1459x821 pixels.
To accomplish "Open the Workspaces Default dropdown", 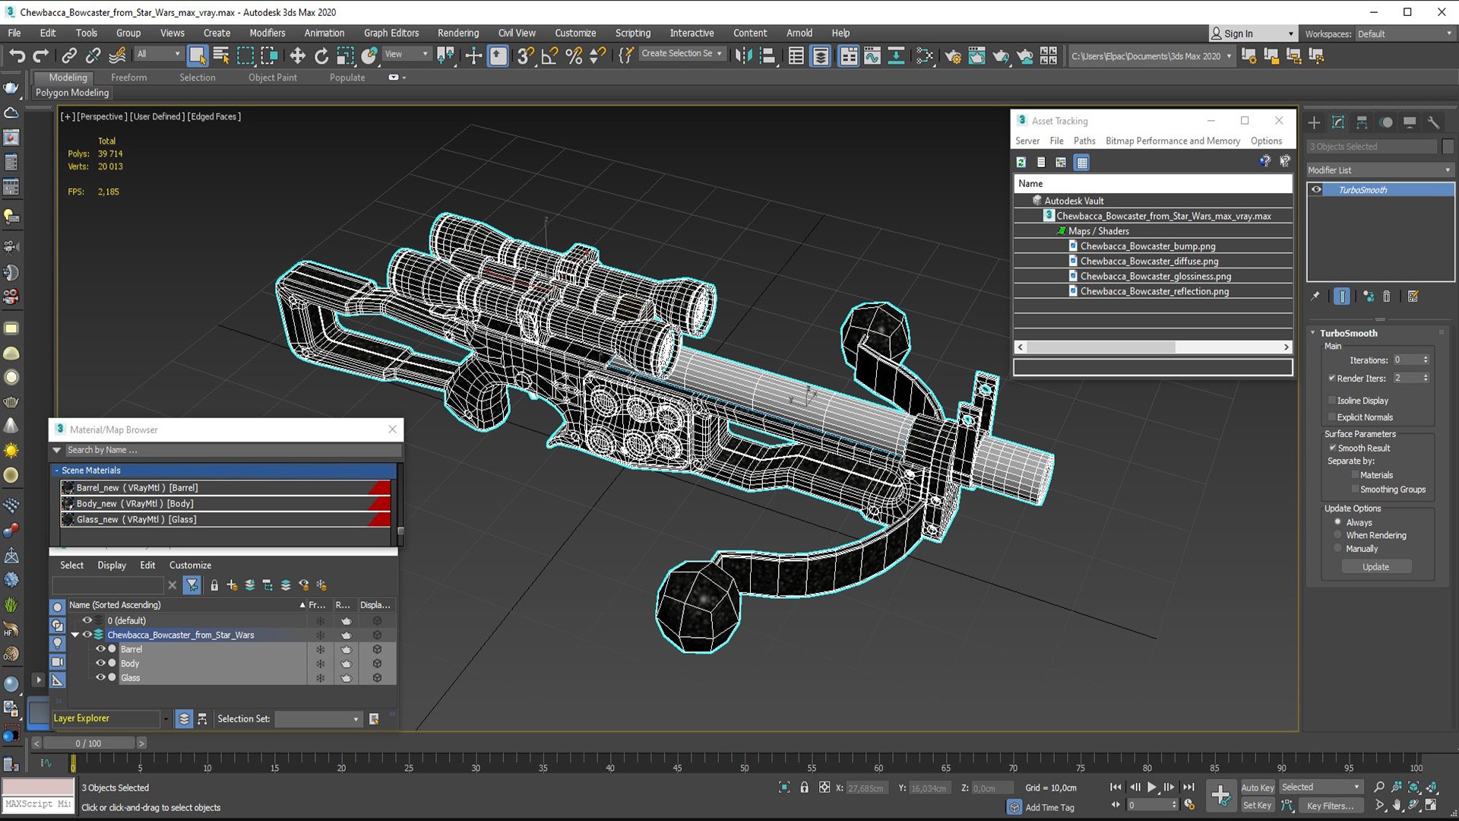I will tap(1404, 34).
